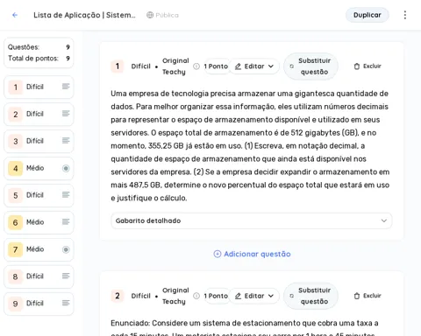
Task: Click the pencil icon in question 1 Editar
Action: (238, 66)
